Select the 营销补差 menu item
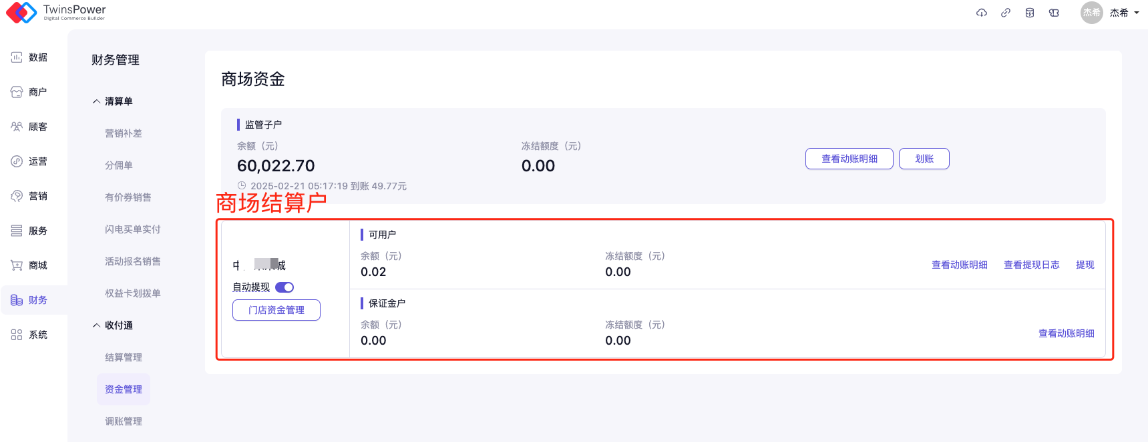The width and height of the screenshot is (1148, 442). (124, 133)
